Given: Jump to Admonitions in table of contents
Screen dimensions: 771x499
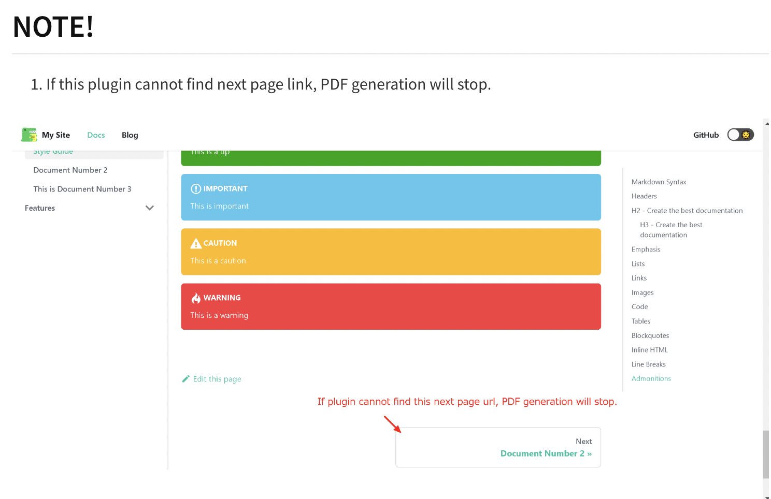Looking at the screenshot, I should click(x=651, y=378).
